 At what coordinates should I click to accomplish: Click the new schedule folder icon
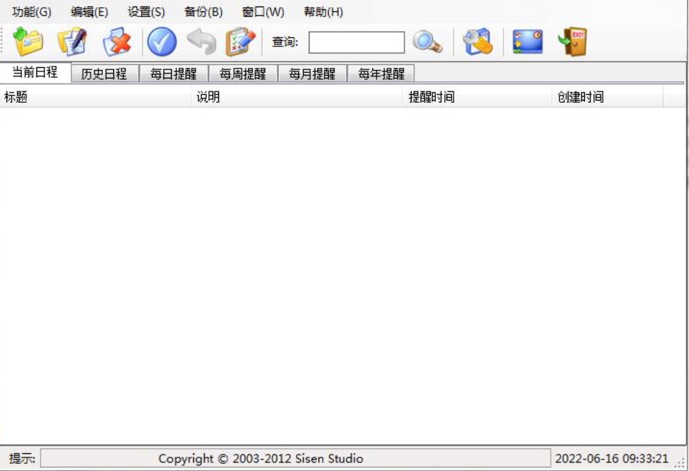click(28, 42)
